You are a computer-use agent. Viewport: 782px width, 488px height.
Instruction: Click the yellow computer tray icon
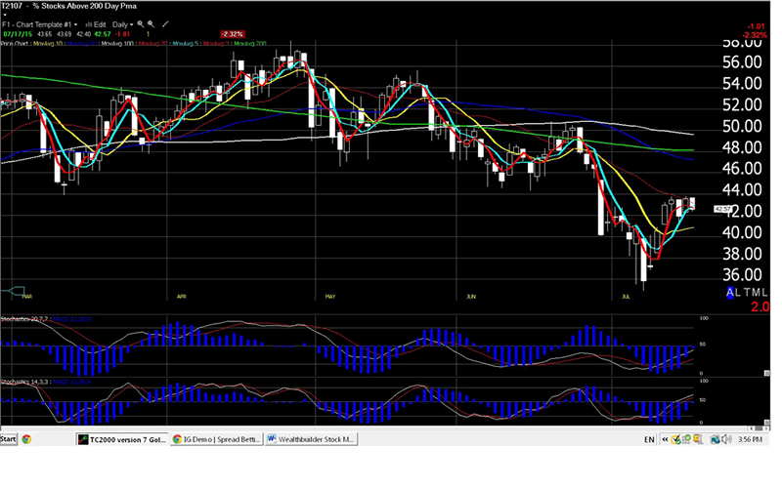[698, 439]
